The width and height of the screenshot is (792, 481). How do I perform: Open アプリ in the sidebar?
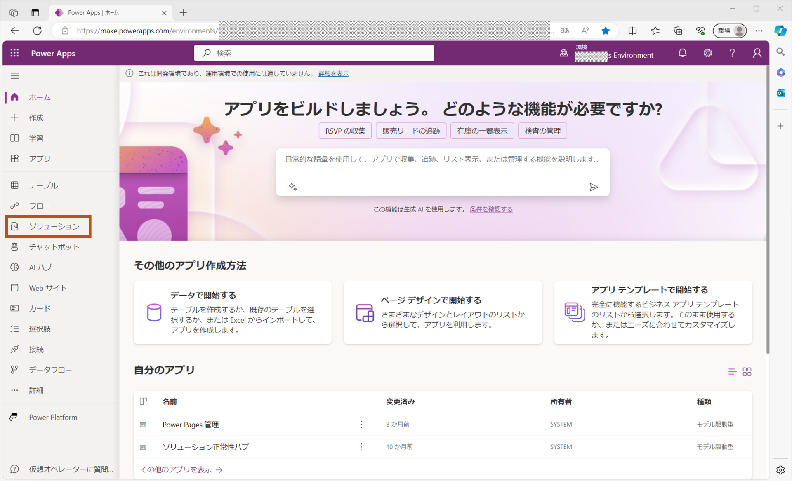click(x=40, y=159)
